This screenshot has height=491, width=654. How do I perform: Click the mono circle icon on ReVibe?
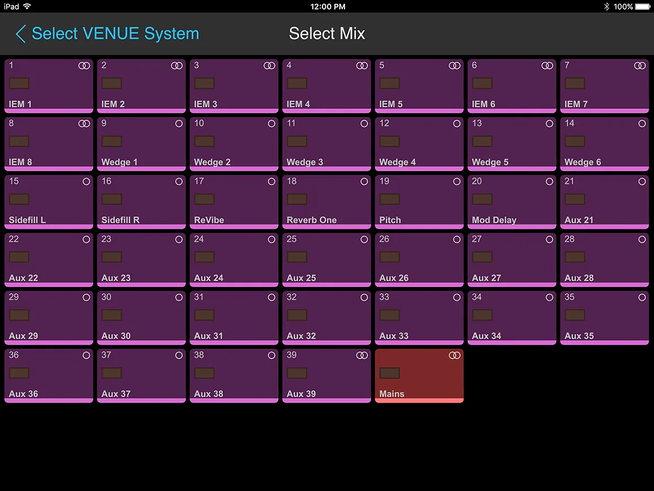pyautogui.click(x=272, y=181)
